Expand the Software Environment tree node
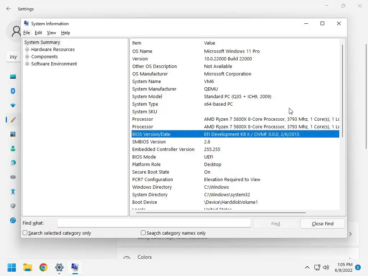 (27, 64)
